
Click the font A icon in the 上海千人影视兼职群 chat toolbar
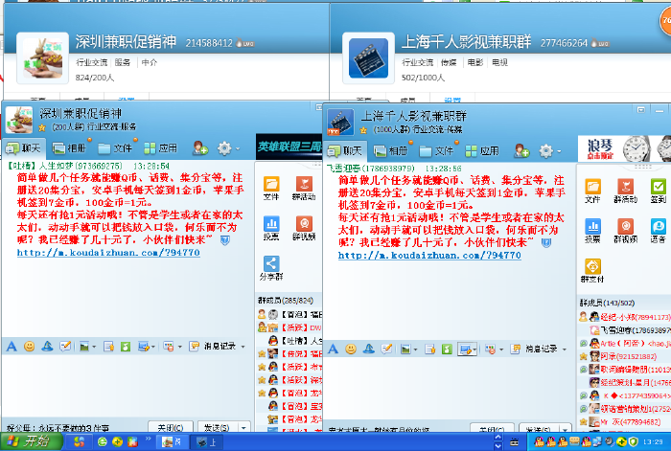point(333,350)
